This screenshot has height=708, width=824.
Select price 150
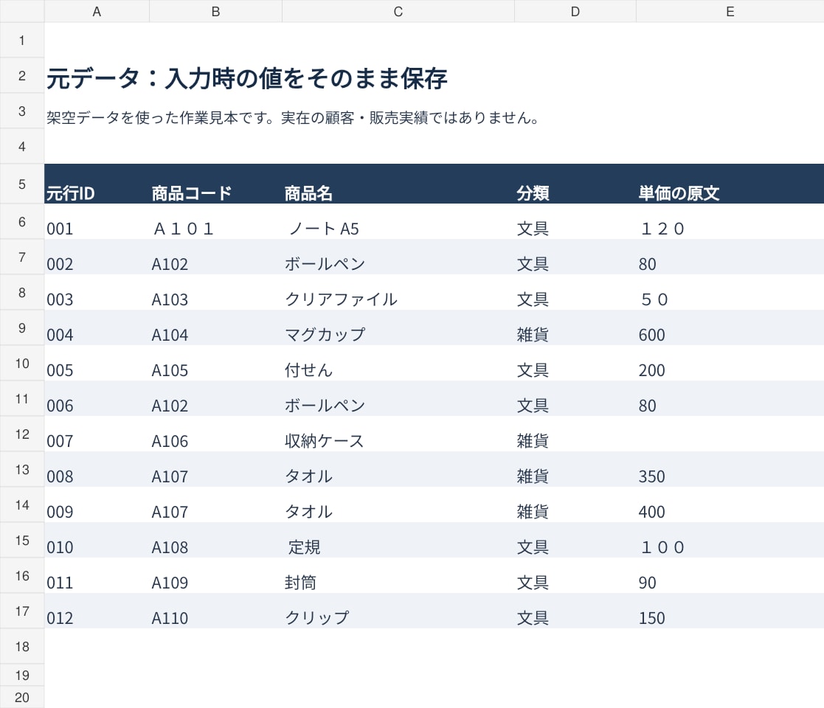[730, 611]
